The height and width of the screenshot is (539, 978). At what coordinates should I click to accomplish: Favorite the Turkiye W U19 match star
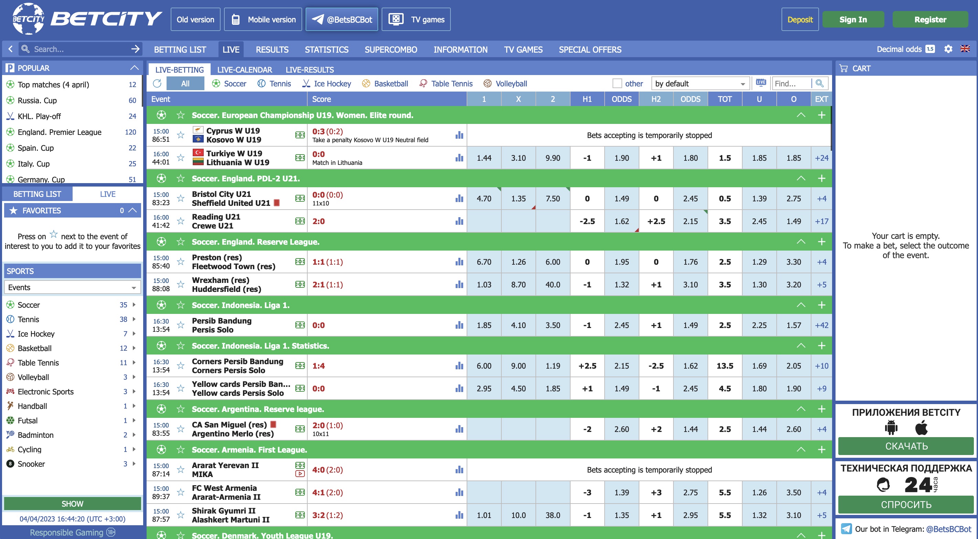pyautogui.click(x=181, y=158)
